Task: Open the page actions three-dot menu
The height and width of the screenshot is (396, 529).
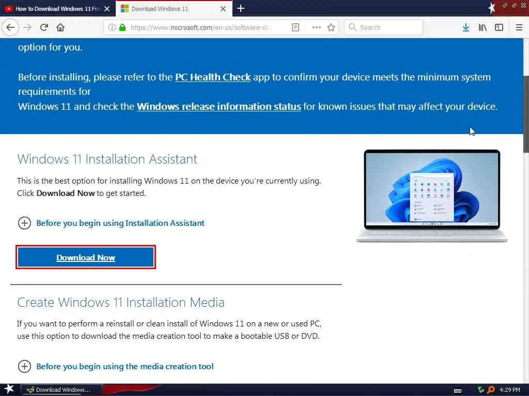Action: pos(317,27)
